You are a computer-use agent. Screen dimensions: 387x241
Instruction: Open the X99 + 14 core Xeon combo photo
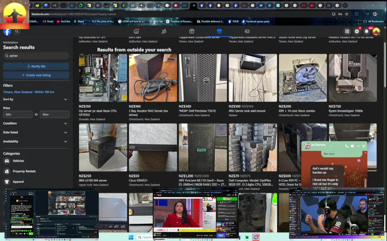pyautogui.click(x=303, y=78)
